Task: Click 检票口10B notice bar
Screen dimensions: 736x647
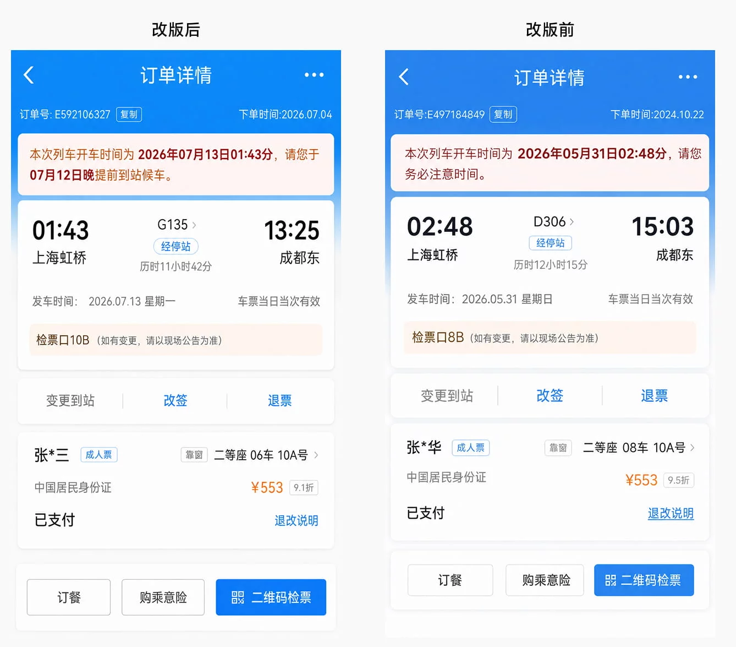Action: pyautogui.click(x=176, y=340)
